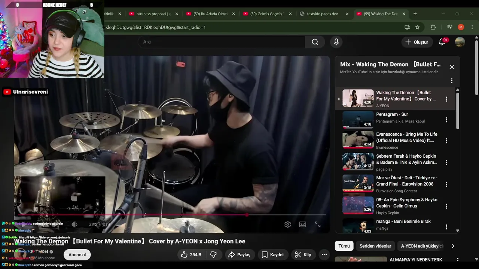Click the Oluştur create button
Screen dimensions: 479x269
click(x=417, y=42)
